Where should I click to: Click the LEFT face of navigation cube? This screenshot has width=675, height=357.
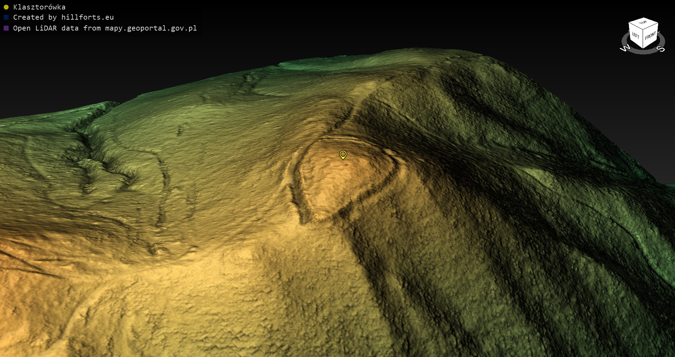(x=636, y=35)
